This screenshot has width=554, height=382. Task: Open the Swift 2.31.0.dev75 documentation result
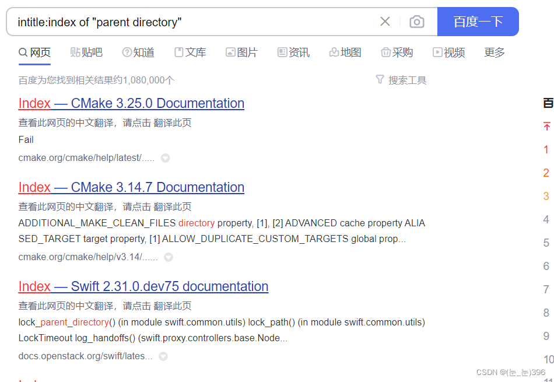click(x=143, y=286)
